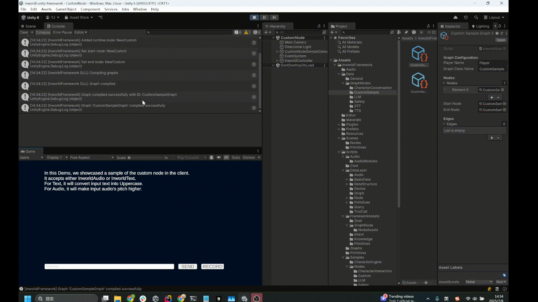The width and height of the screenshot is (538, 302).
Task: Toggle Collapse in Console
Action: pyautogui.click(x=43, y=32)
